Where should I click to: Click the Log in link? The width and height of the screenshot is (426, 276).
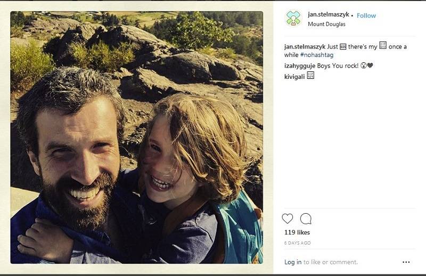(x=293, y=262)
